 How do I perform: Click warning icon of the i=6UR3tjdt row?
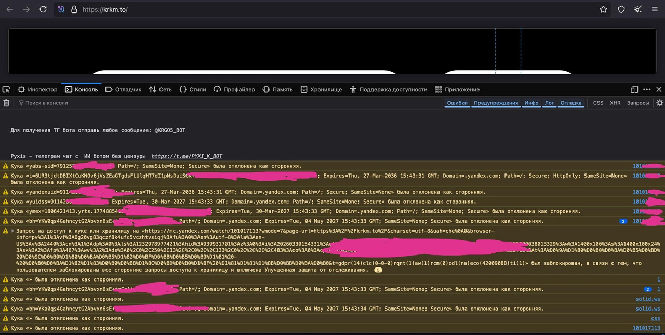tap(6, 176)
